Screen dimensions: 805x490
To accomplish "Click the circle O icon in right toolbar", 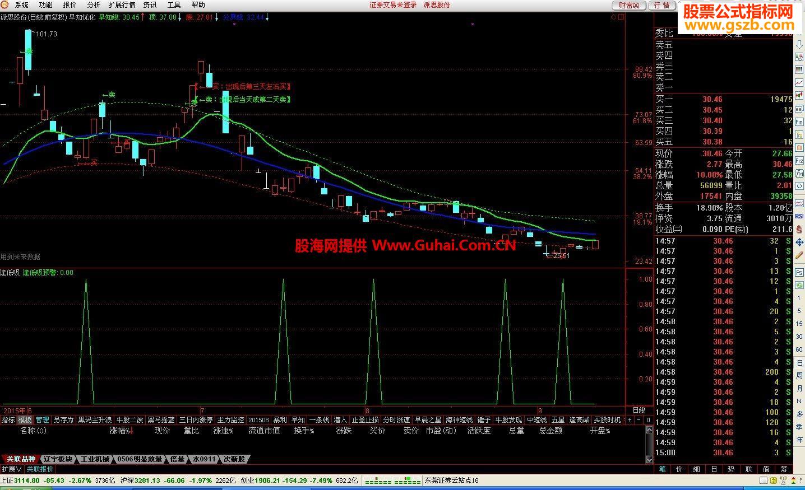I will tap(799, 185).
